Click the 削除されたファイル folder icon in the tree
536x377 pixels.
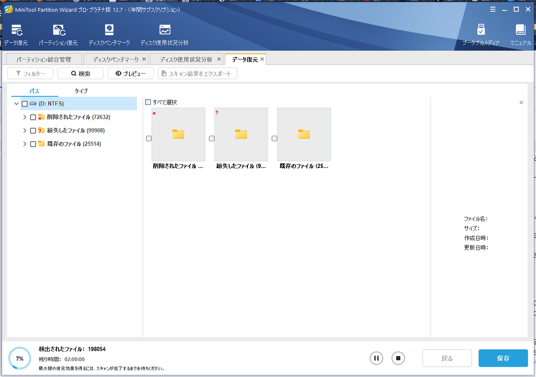point(41,117)
